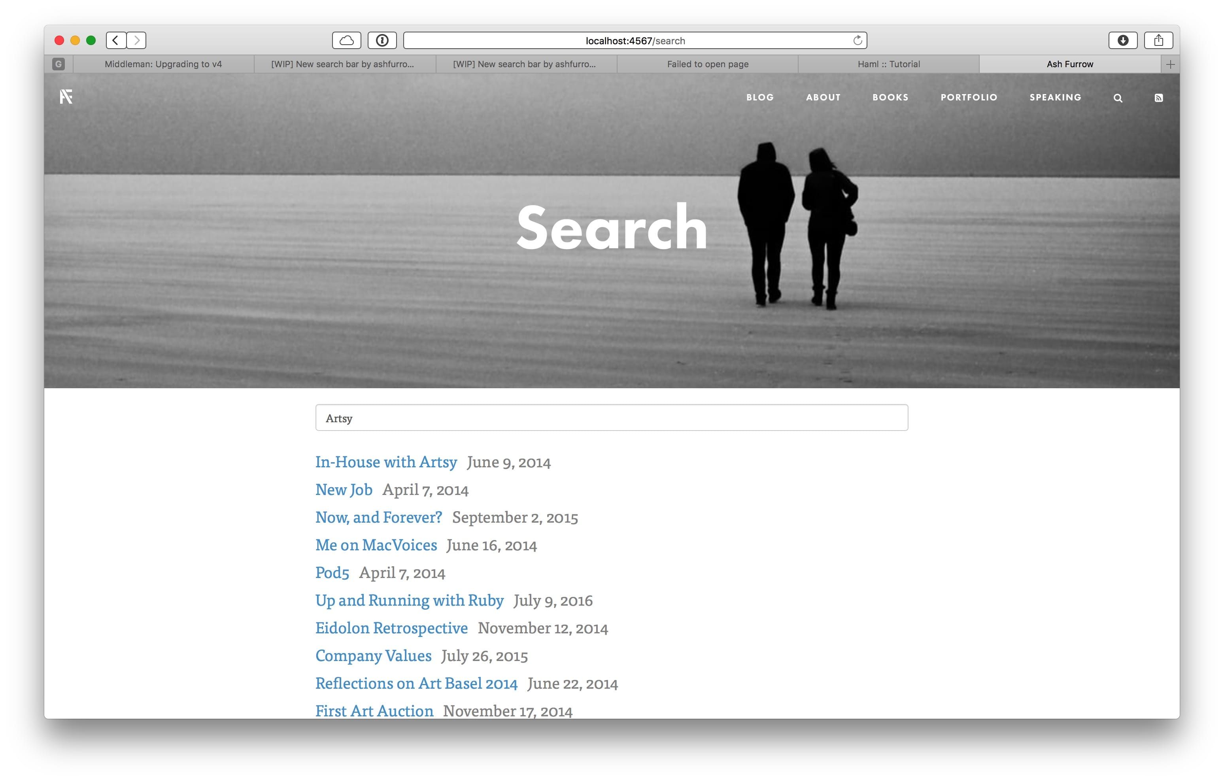Click the site logo icon
This screenshot has height=782, width=1224.
[66, 96]
